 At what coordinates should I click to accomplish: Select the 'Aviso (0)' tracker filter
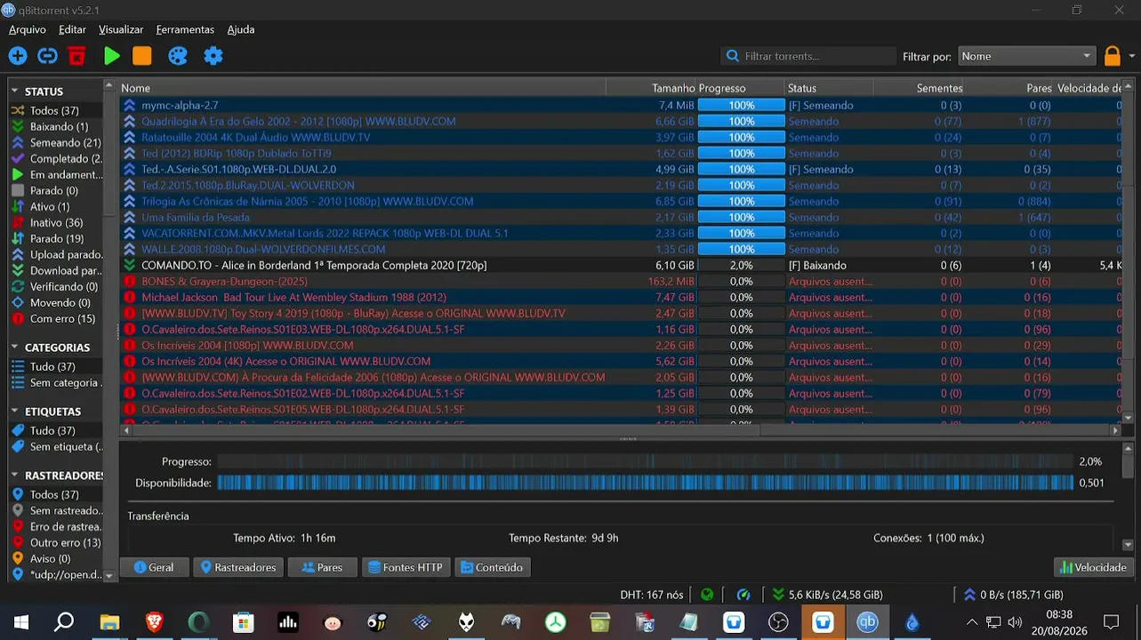click(57, 558)
